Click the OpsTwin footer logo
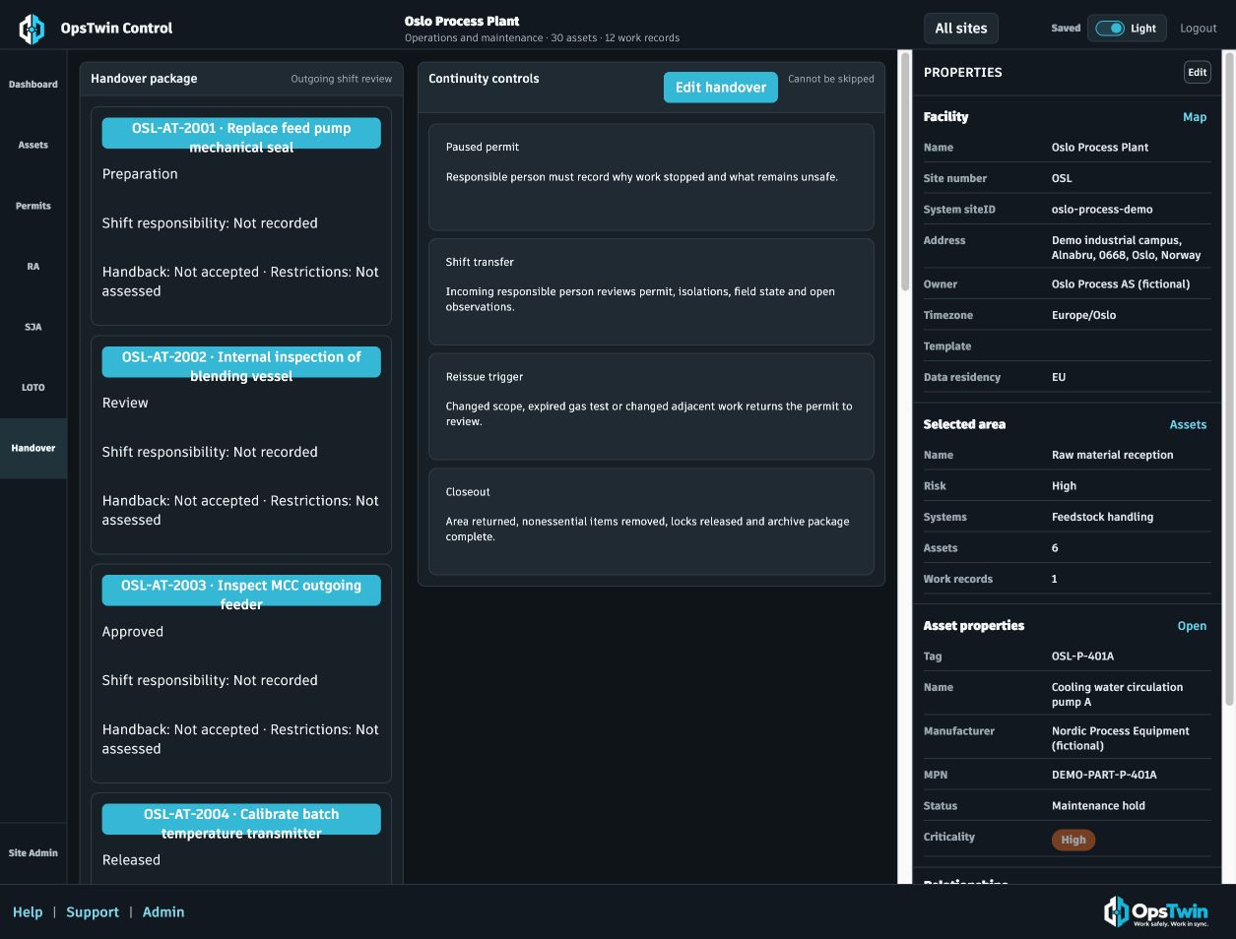 tap(1156, 911)
